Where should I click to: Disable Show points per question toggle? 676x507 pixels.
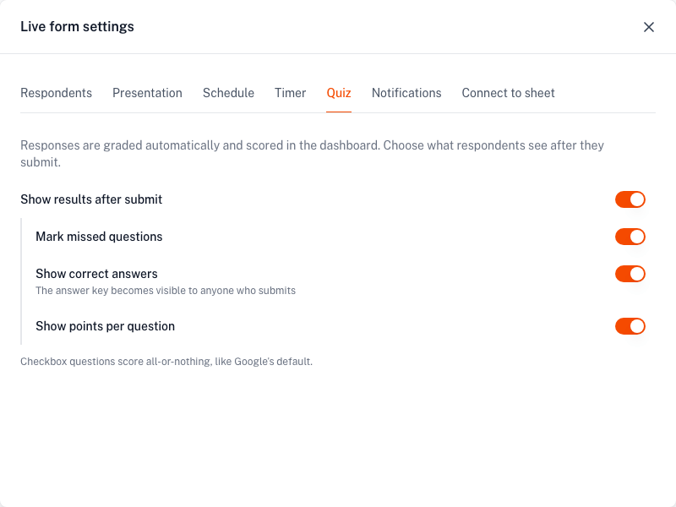click(630, 326)
